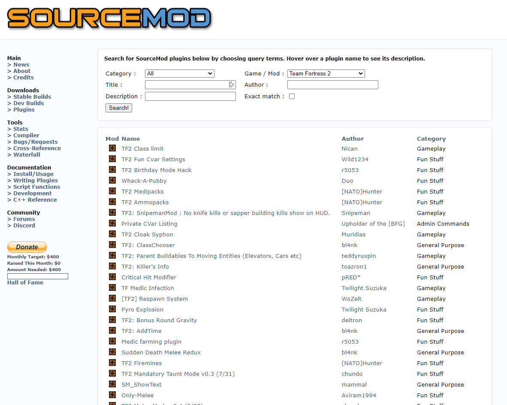This screenshot has width=507, height=405.
Task: Click the Category column header
Action: pyautogui.click(x=432, y=139)
